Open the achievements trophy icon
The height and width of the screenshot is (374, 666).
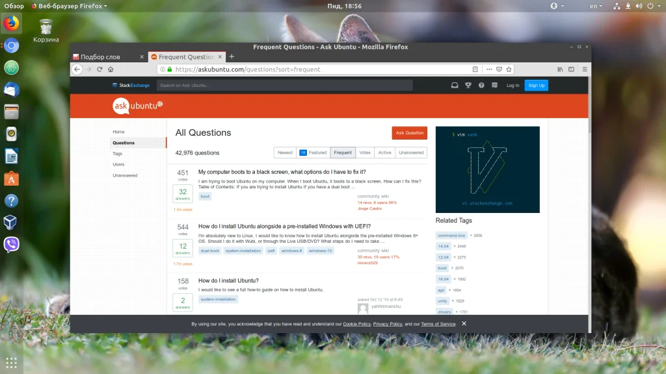(468, 85)
